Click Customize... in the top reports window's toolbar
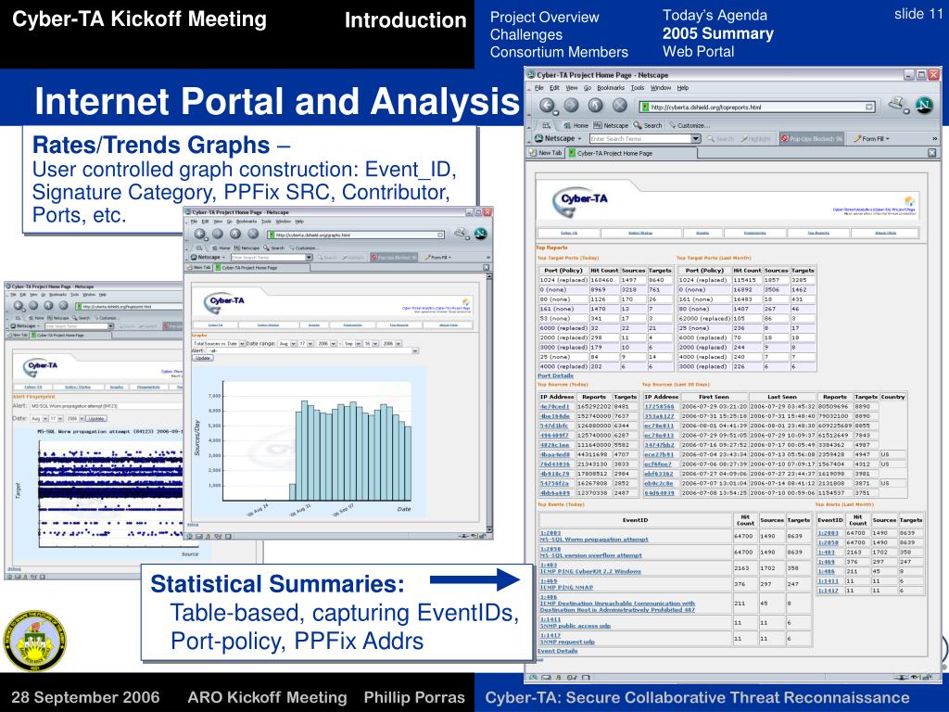Screen dimensions: 949x712 coord(690,125)
